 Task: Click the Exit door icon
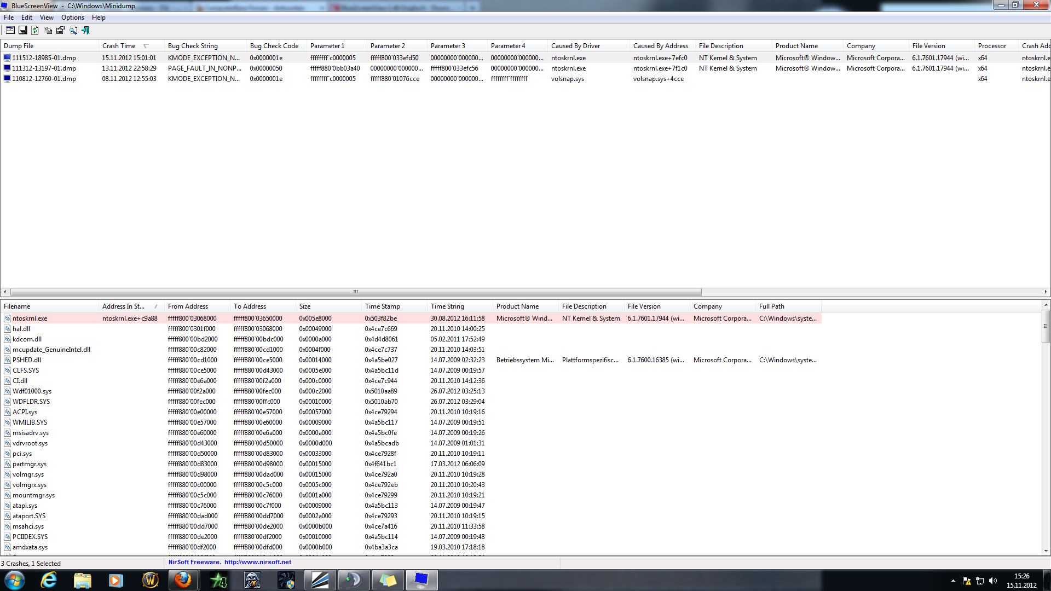coord(85,31)
